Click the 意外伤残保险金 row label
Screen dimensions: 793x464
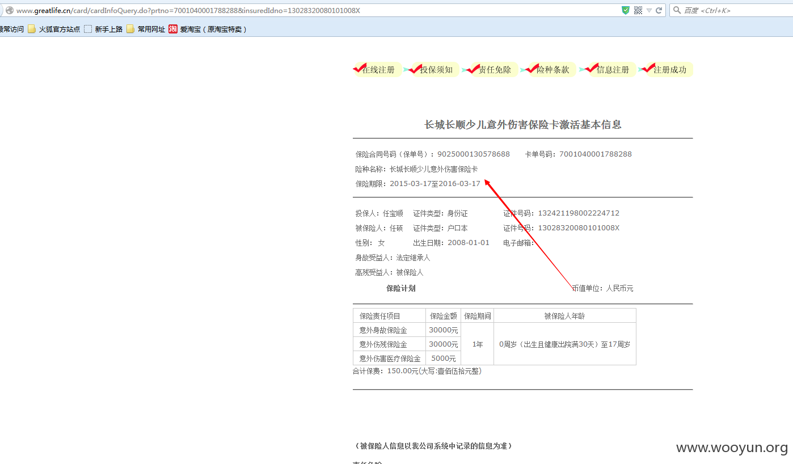coord(383,344)
